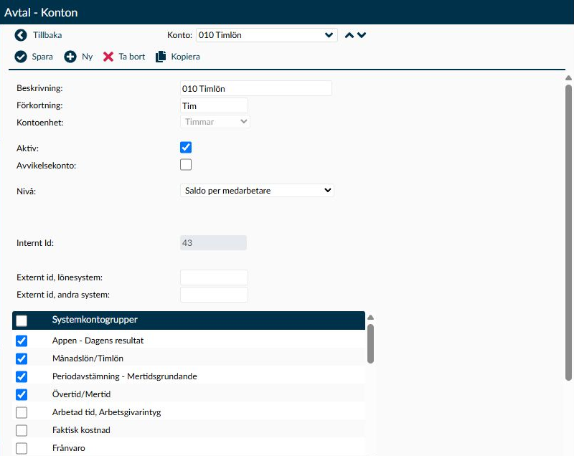Click the Tillbaka link text
Image resolution: width=574 pixels, height=456 pixels.
[47, 35]
